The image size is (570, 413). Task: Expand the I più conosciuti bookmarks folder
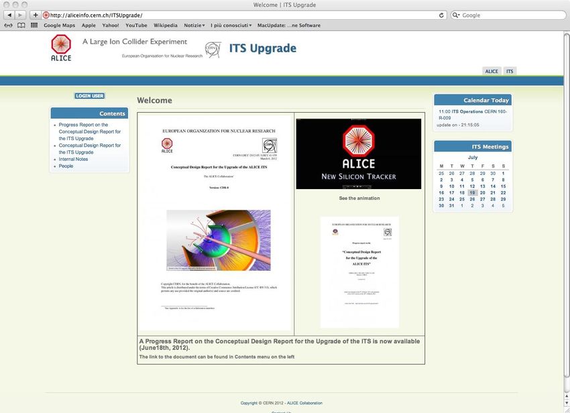[x=231, y=25]
